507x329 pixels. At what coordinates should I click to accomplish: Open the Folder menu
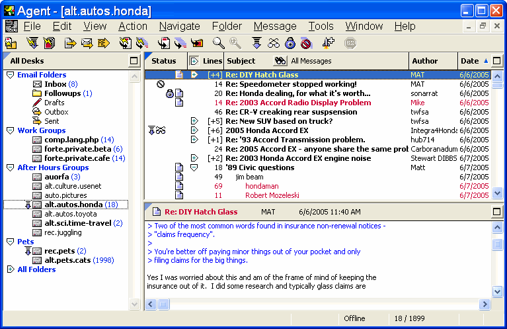click(227, 26)
